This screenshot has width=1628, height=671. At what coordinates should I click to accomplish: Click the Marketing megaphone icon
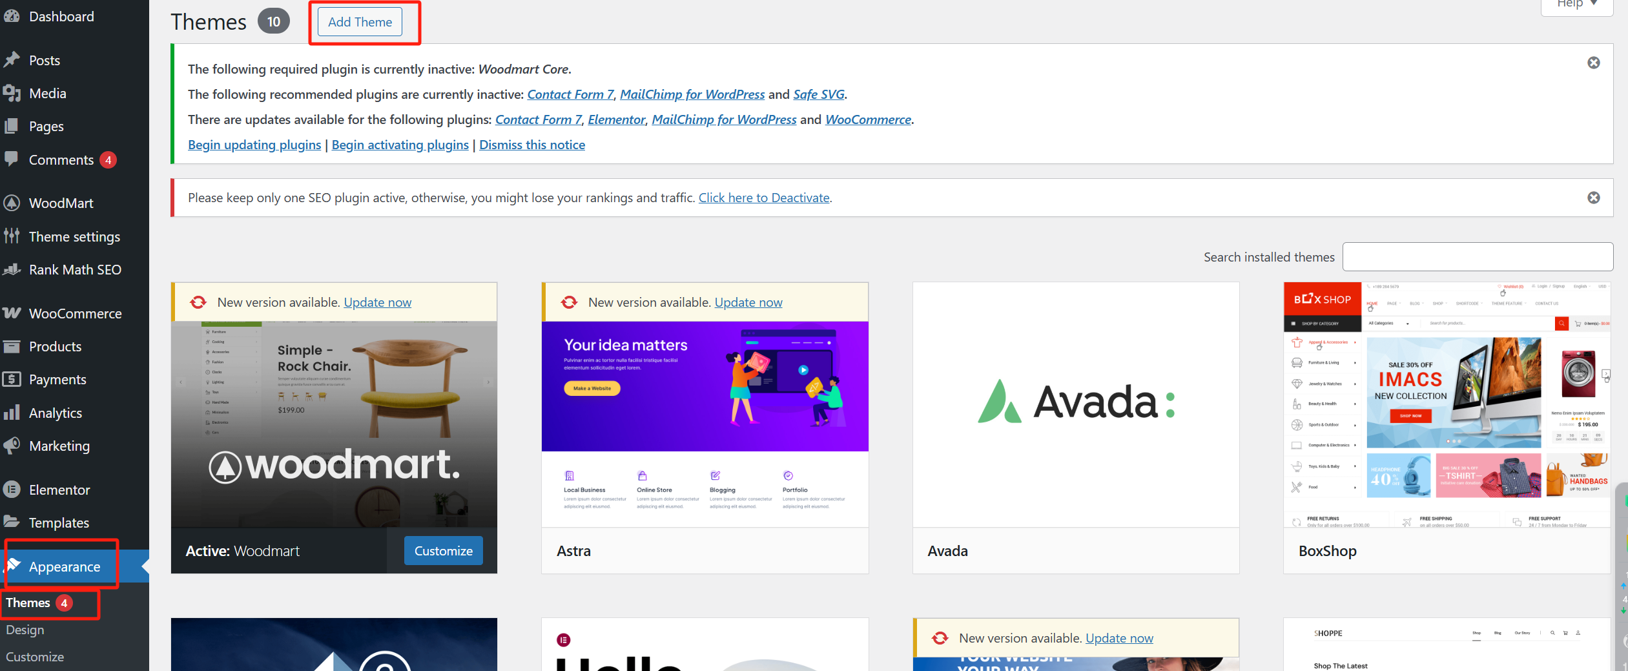point(12,446)
